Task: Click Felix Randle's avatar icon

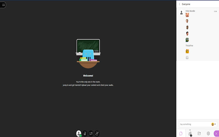Action: pos(181,13)
